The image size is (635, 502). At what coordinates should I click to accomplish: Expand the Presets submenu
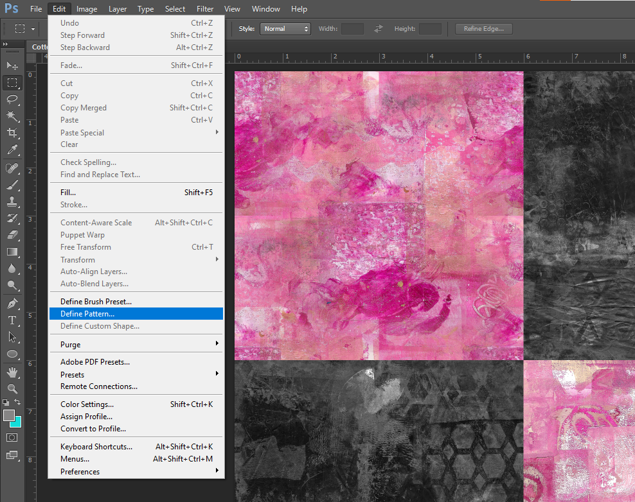(136, 375)
